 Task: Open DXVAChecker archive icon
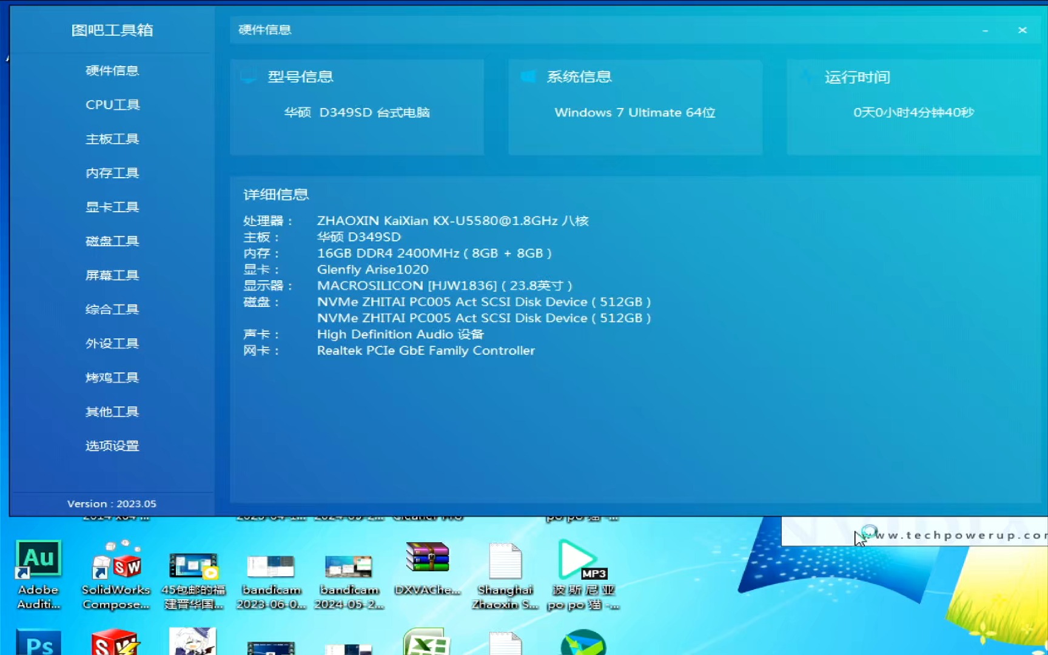pyautogui.click(x=428, y=568)
